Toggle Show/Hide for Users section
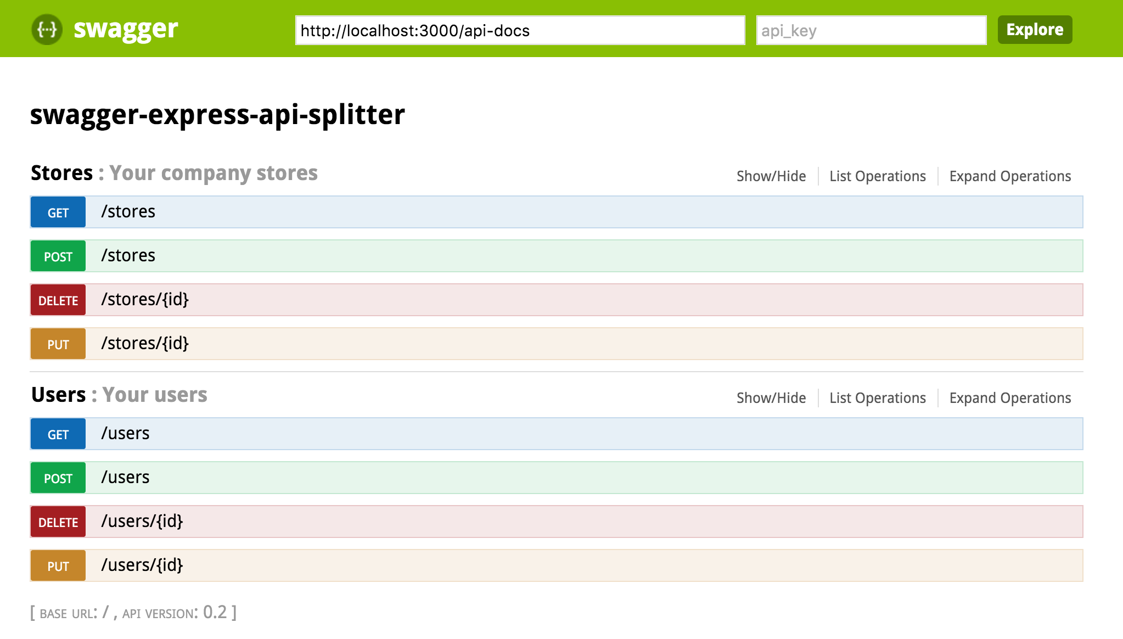 (771, 397)
